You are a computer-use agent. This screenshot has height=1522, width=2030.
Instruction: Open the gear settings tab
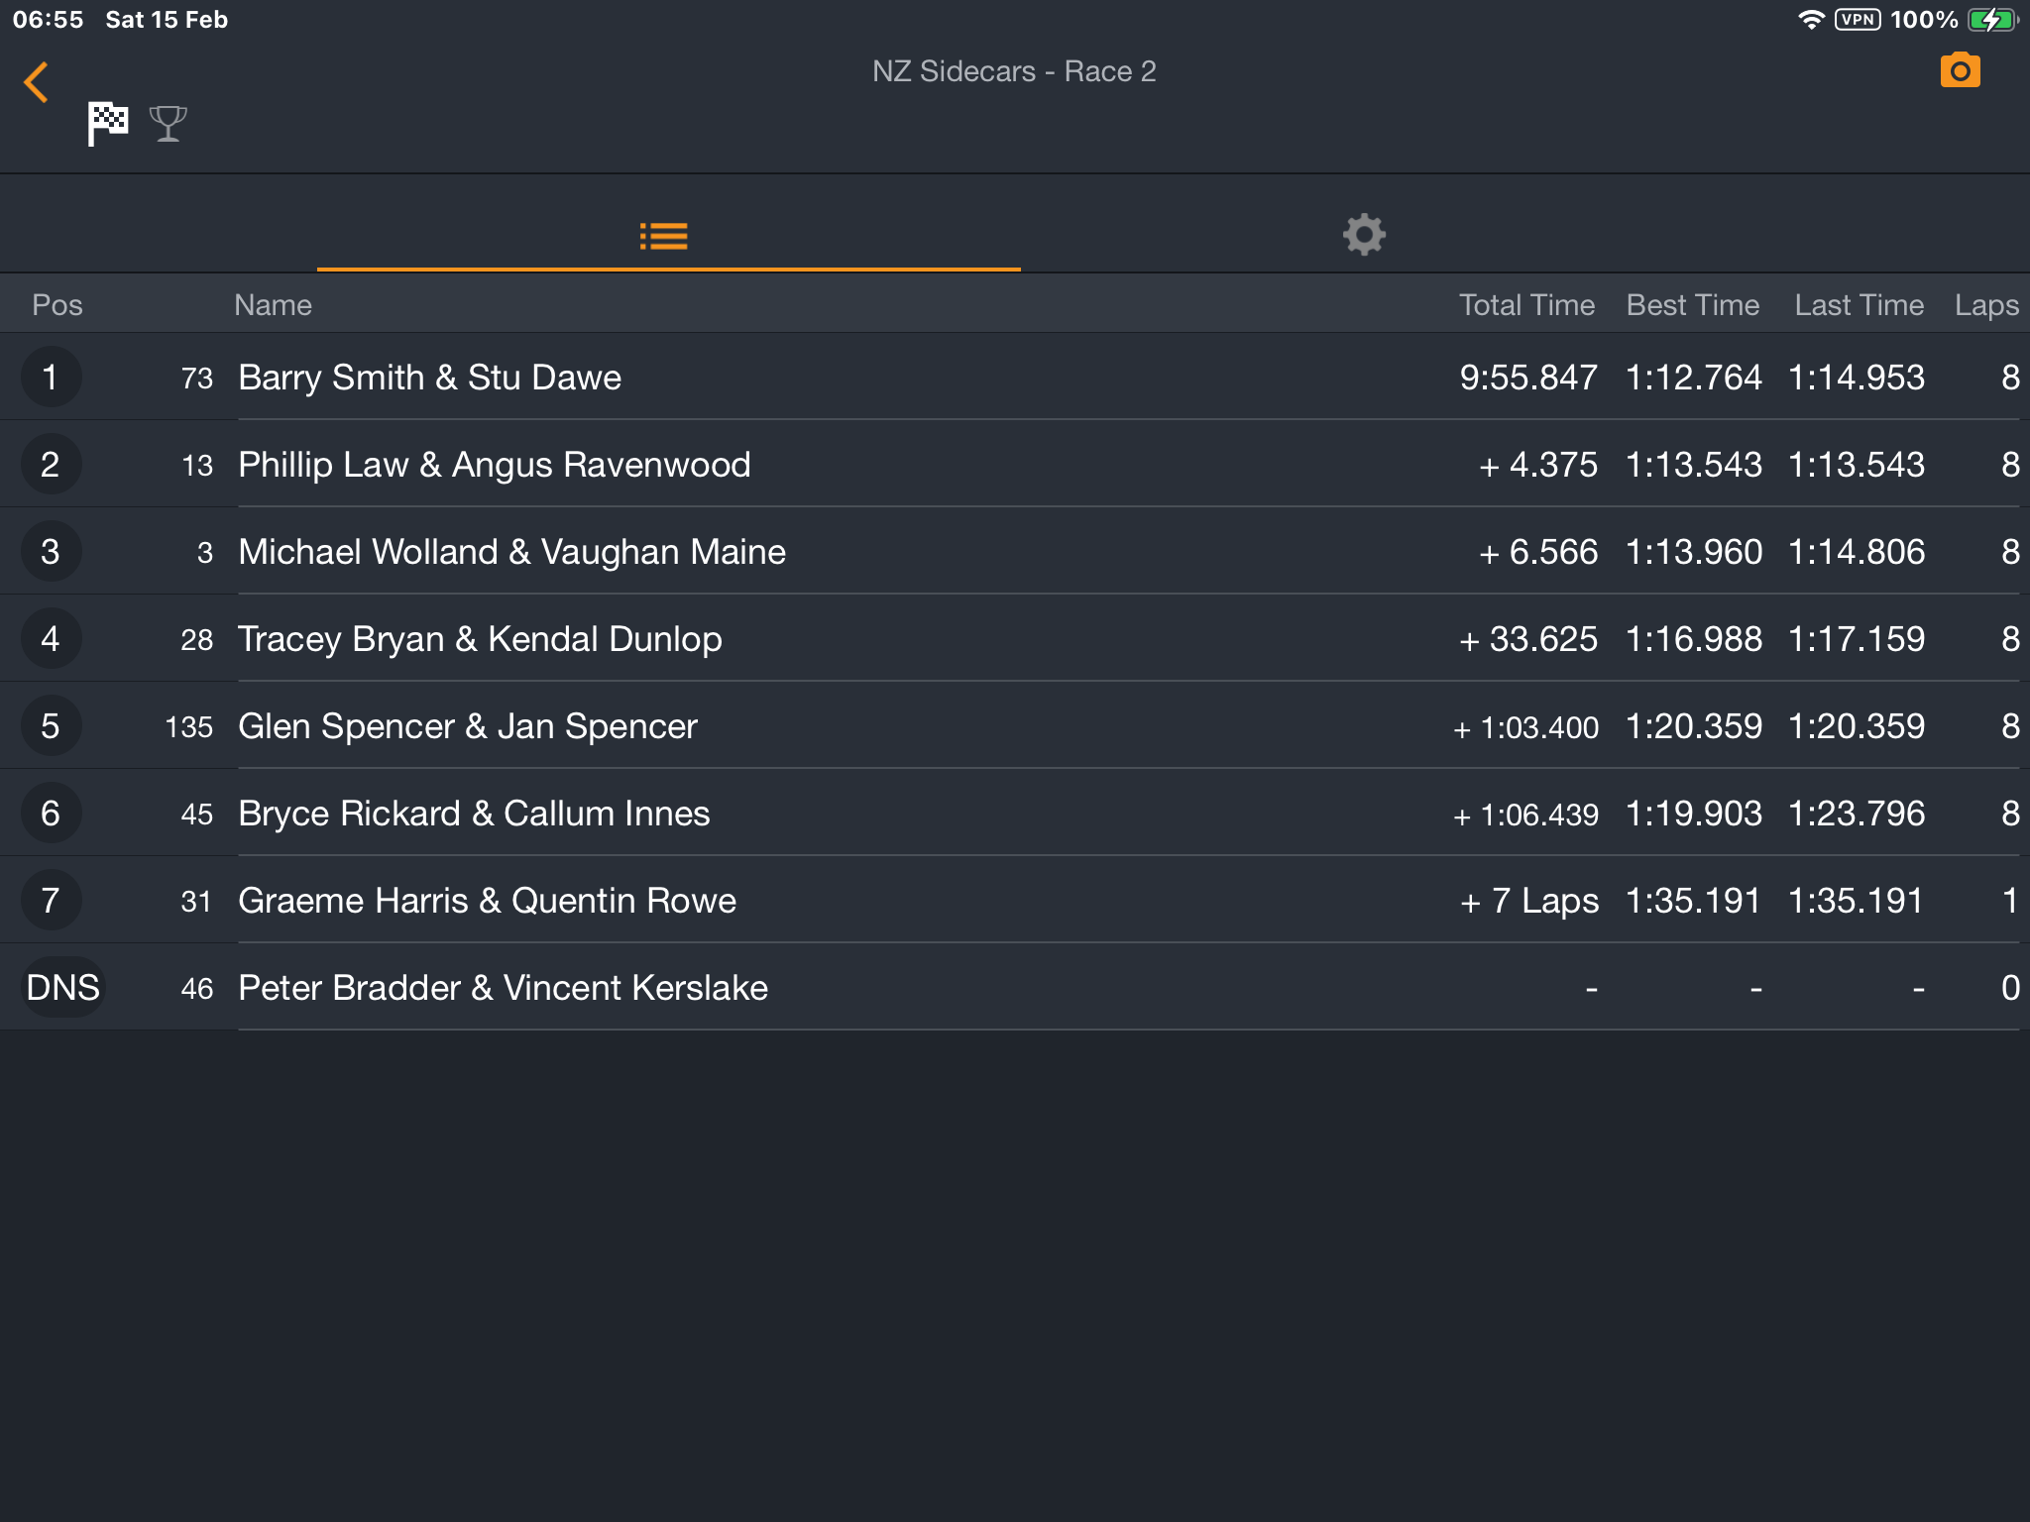pos(1364,235)
